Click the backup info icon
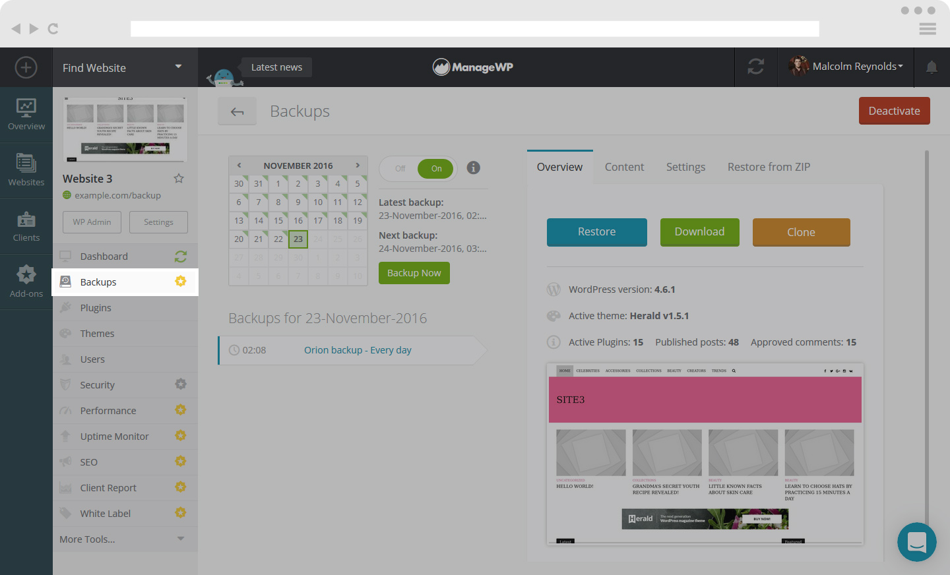This screenshot has height=575, width=950. point(474,167)
